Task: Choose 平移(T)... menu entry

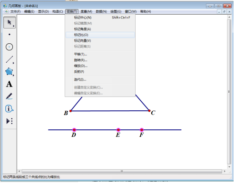Action: (x=100, y=54)
